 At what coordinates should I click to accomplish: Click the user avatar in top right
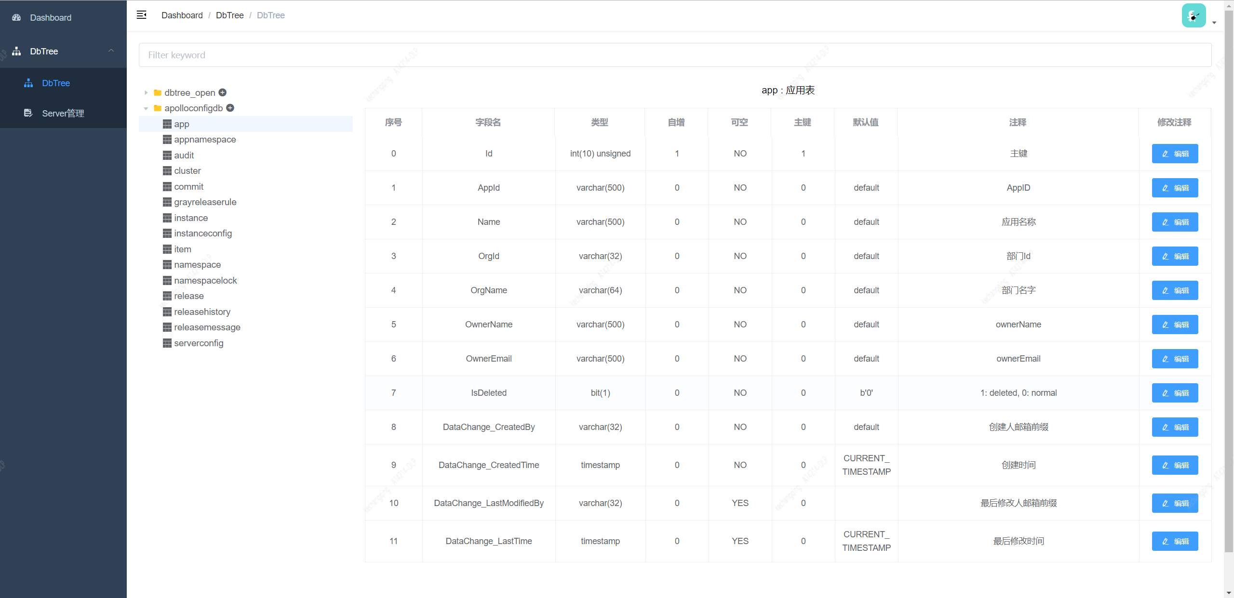coord(1194,15)
